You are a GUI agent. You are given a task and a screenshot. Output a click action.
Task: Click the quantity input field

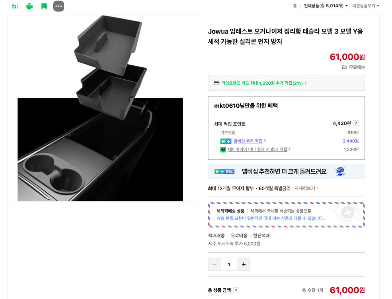[229, 264]
